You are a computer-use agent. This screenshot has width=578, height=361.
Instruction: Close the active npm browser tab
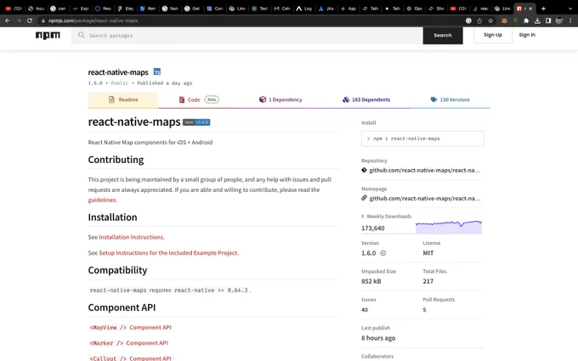[x=530, y=8]
